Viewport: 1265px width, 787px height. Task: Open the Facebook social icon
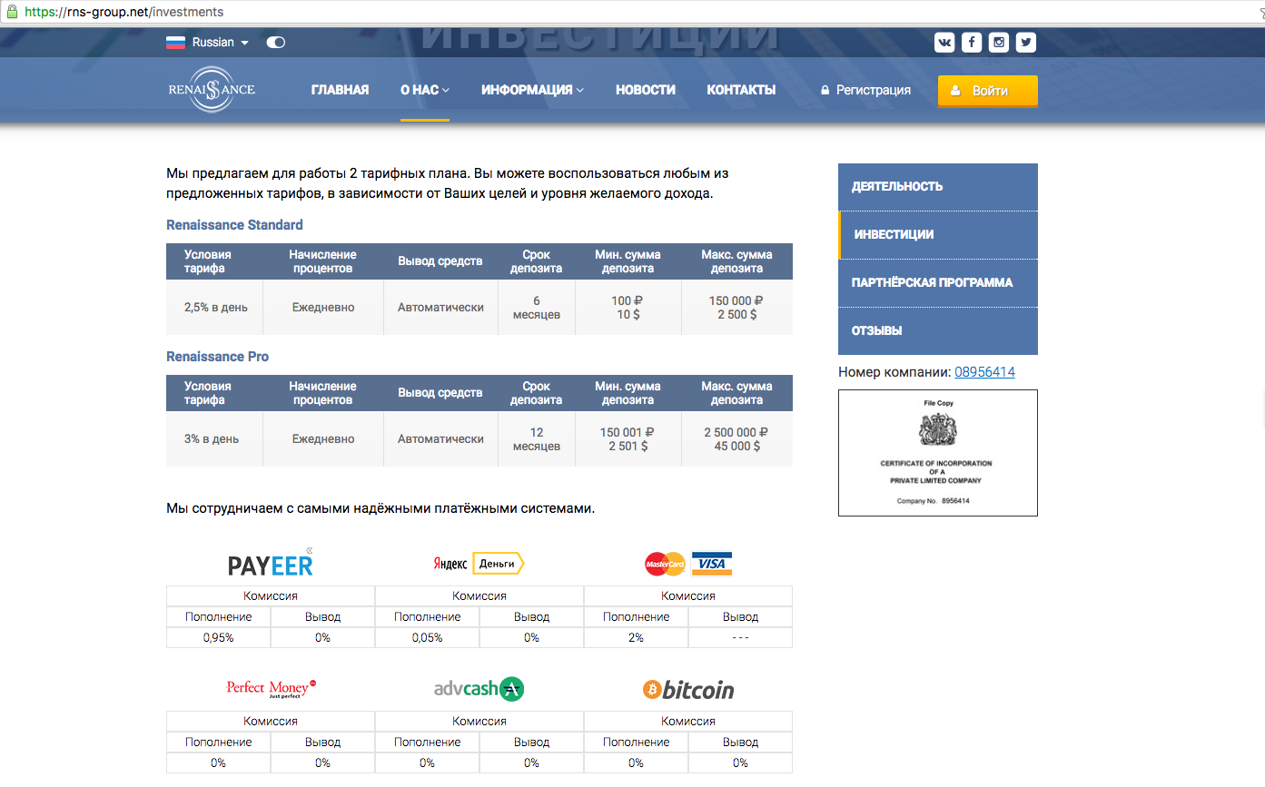972,42
